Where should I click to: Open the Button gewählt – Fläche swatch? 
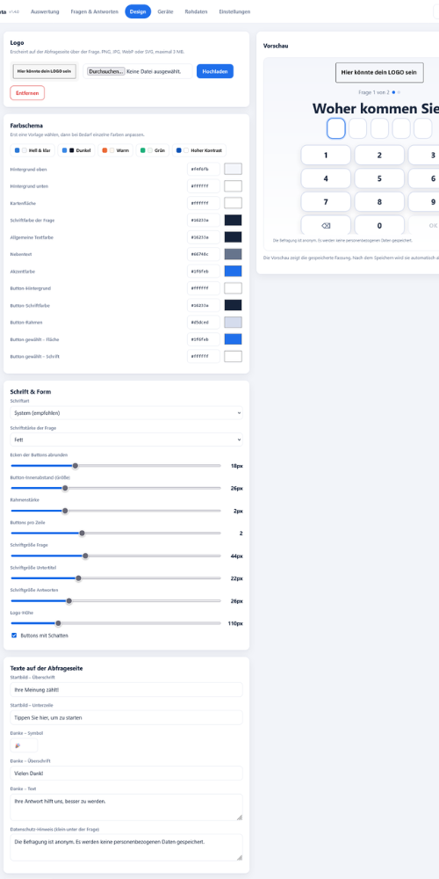coord(233,339)
